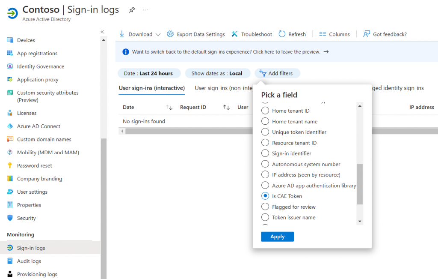Open the more options ellipsis in header

click(145, 10)
